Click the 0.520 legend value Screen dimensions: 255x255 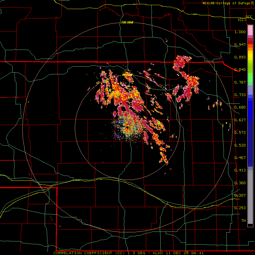point(240,145)
